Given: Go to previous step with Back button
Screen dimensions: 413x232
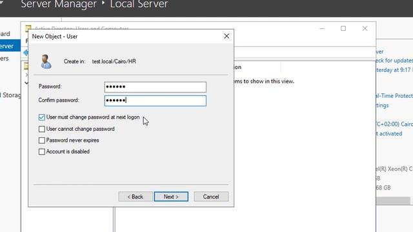Looking at the screenshot, I should click(x=136, y=197).
